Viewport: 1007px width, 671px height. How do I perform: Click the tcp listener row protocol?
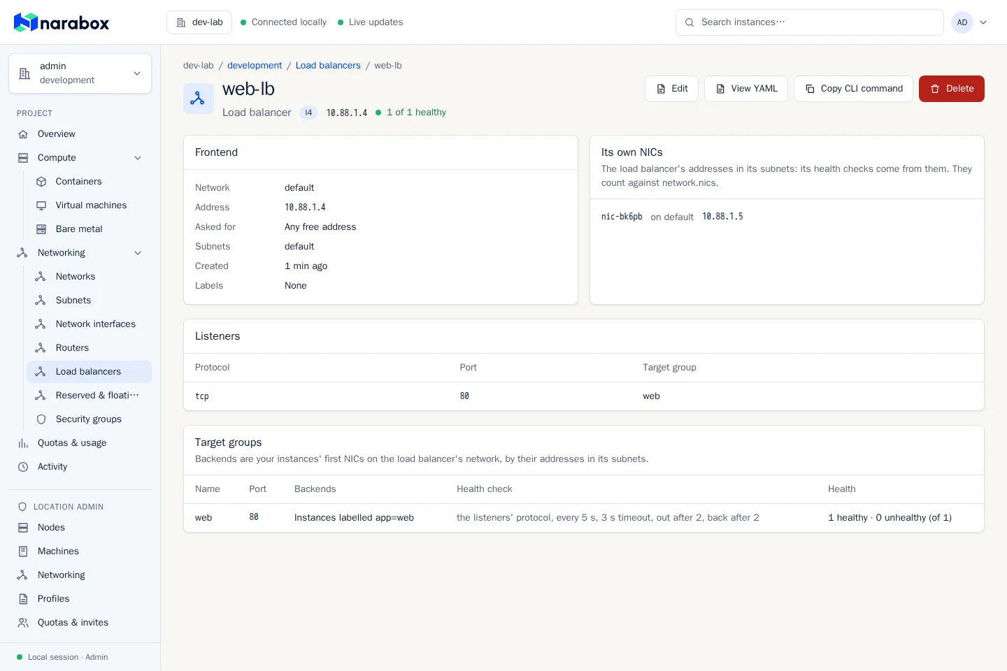(x=202, y=396)
